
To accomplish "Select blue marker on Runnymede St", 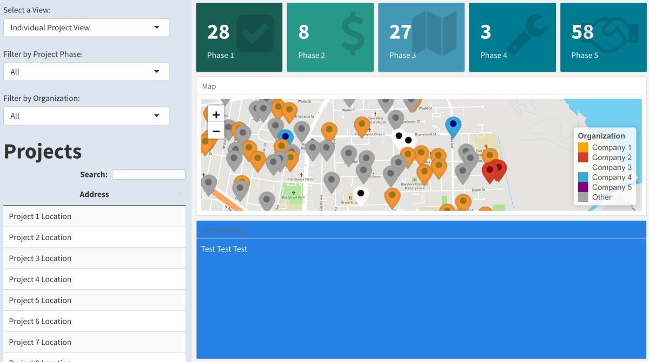I will tap(453, 127).
